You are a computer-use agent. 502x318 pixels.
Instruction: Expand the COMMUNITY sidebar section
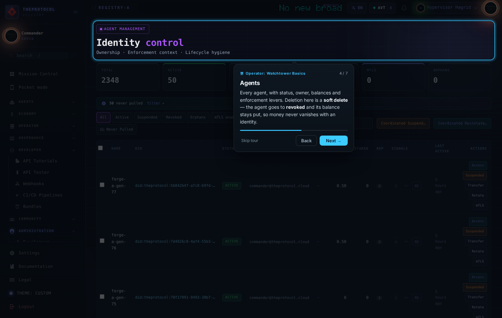coord(43,219)
